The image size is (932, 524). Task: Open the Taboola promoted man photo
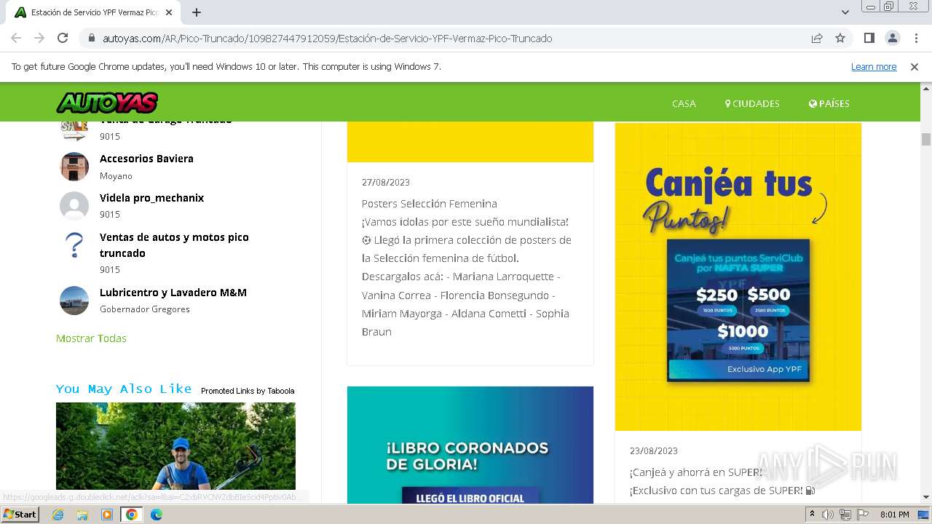click(175, 446)
